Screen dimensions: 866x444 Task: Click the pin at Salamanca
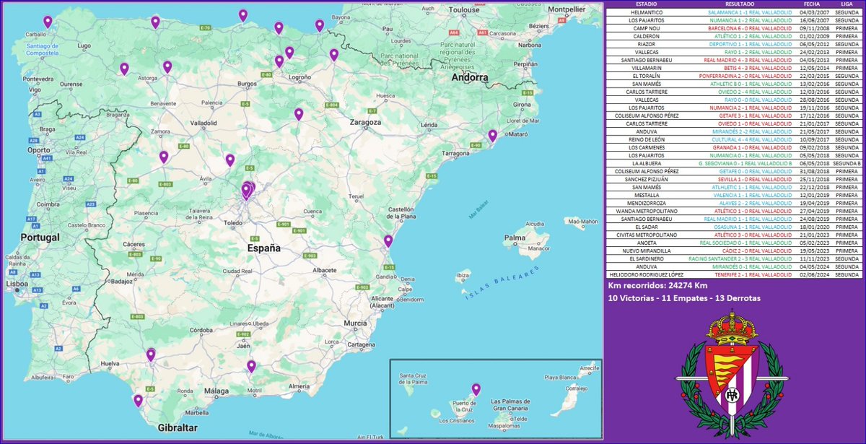(x=164, y=157)
